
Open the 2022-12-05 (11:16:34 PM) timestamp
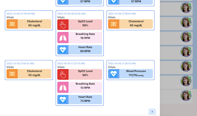coord(21,14)
